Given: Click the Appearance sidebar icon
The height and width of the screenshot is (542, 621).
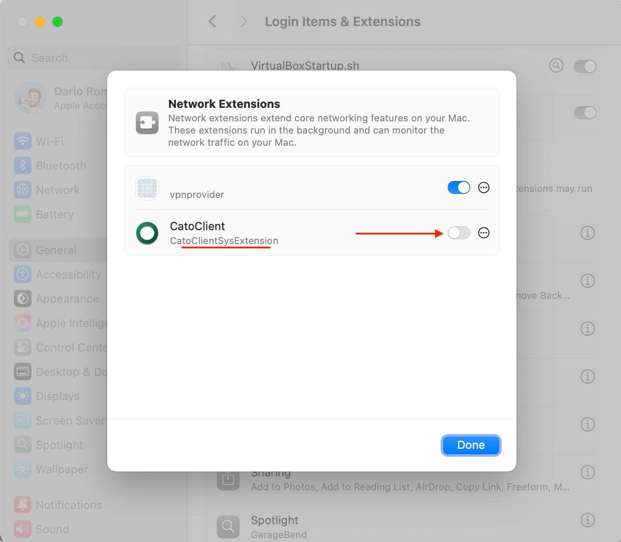Looking at the screenshot, I should tap(23, 298).
